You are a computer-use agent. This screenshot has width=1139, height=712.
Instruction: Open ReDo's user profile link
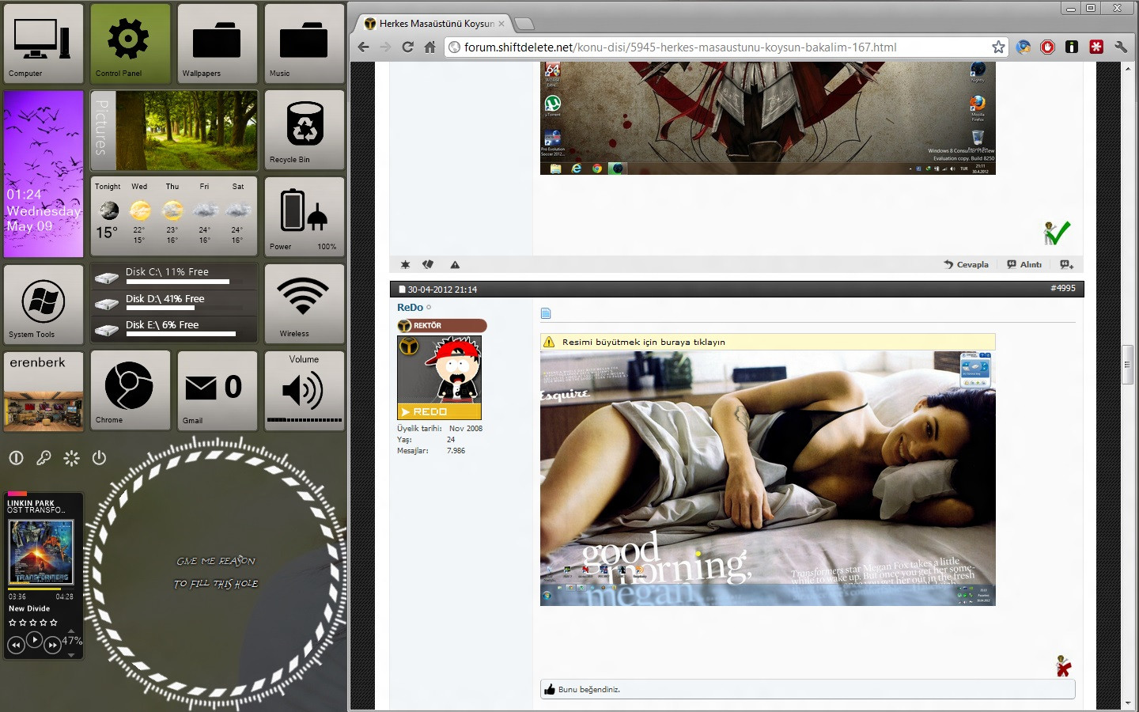click(x=410, y=308)
